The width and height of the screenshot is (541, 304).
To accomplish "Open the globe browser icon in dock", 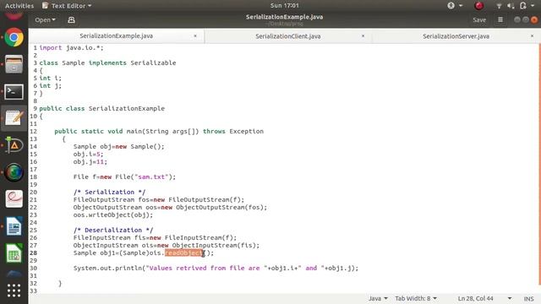I will (14, 172).
